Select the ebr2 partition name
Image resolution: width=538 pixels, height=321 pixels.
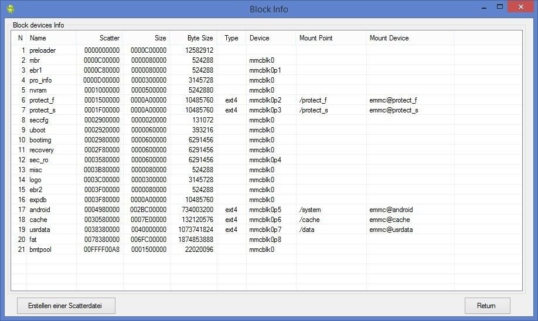(x=36, y=190)
